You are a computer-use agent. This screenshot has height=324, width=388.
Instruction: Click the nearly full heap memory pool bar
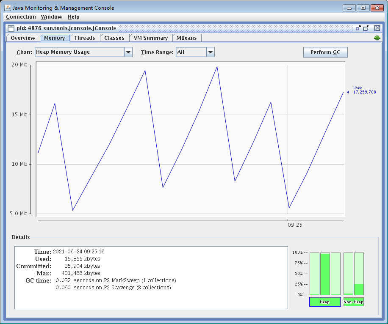[325, 274]
